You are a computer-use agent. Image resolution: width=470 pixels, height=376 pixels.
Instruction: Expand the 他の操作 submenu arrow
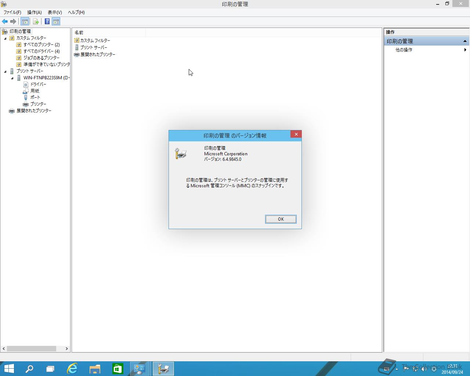465,50
